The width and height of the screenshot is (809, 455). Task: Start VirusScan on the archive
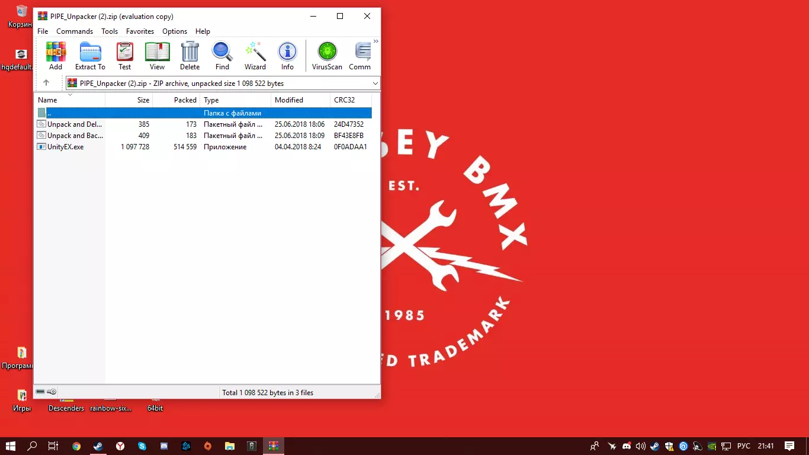click(x=327, y=56)
